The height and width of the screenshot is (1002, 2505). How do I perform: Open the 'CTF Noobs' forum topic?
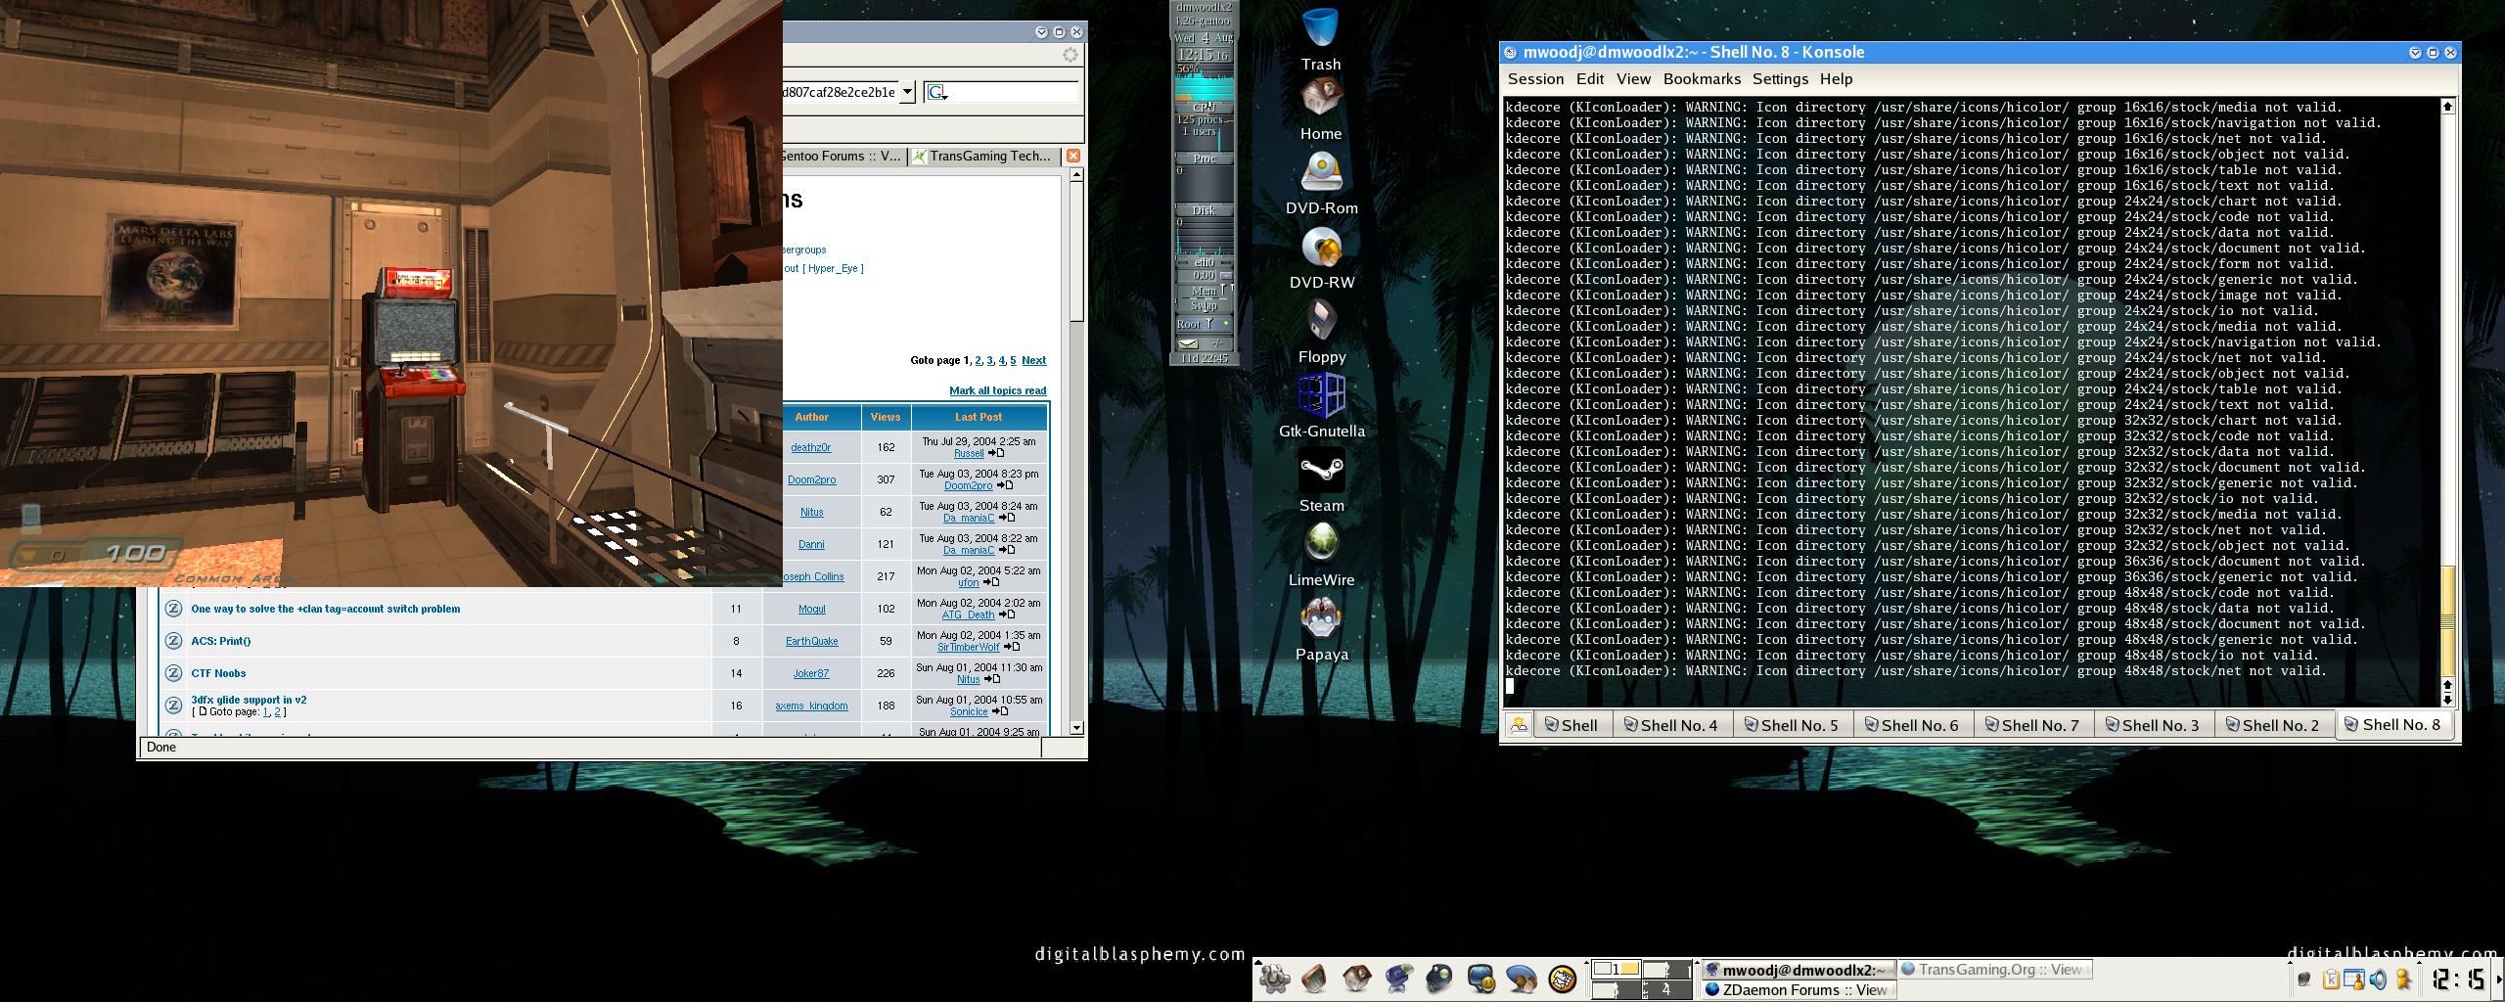pyautogui.click(x=218, y=673)
